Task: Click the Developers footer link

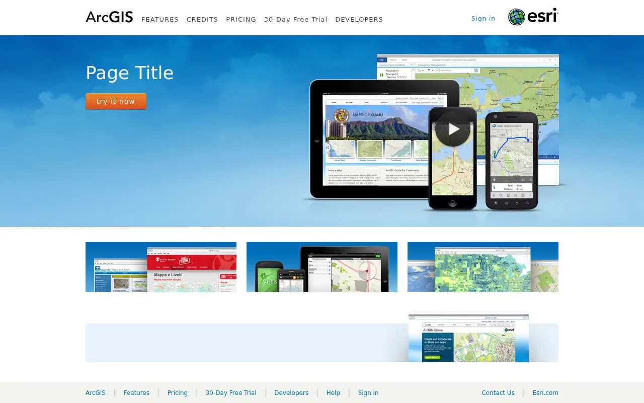Action: click(291, 393)
